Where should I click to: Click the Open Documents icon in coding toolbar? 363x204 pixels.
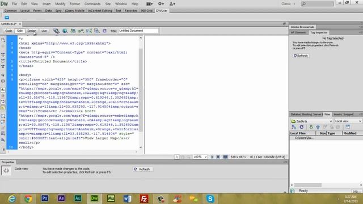pyautogui.click(x=3, y=40)
